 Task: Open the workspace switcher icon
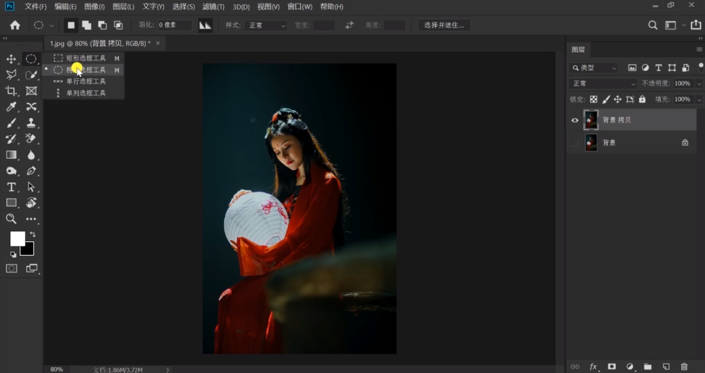[670, 25]
